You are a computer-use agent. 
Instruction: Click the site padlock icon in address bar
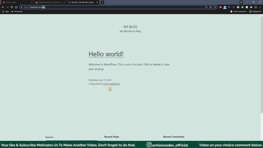point(22,7)
